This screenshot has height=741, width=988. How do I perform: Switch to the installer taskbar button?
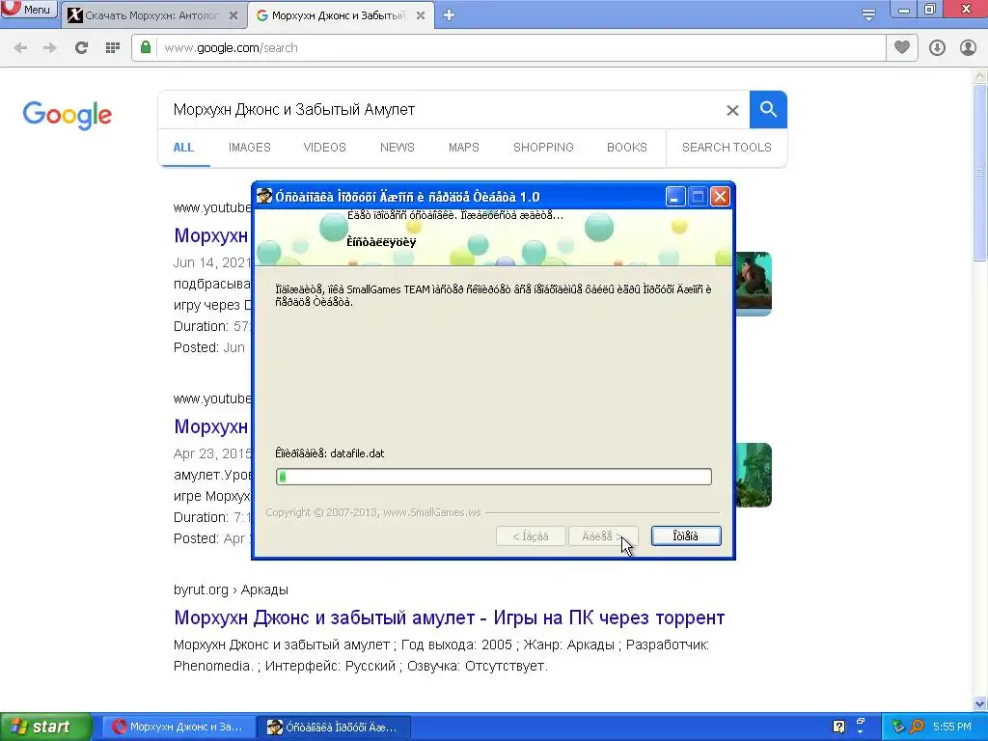pyautogui.click(x=335, y=727)
